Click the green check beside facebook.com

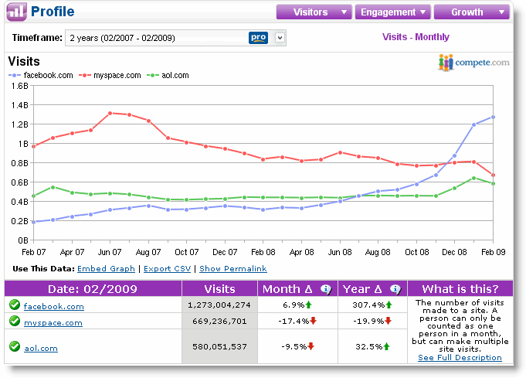pyautogui.click(x=15, y=305)
